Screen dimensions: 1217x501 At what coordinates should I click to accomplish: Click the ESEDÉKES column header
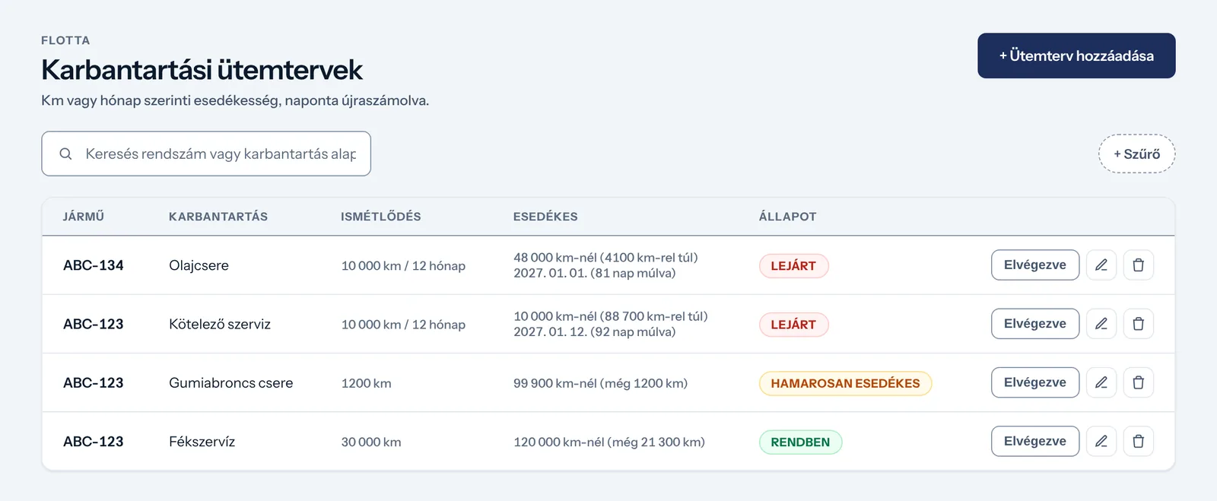[x=545, y=217]
